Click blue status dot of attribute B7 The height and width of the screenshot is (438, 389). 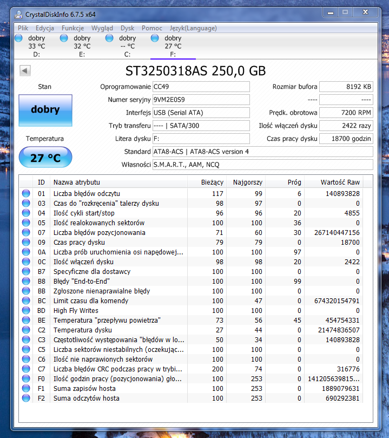[26, 271]
